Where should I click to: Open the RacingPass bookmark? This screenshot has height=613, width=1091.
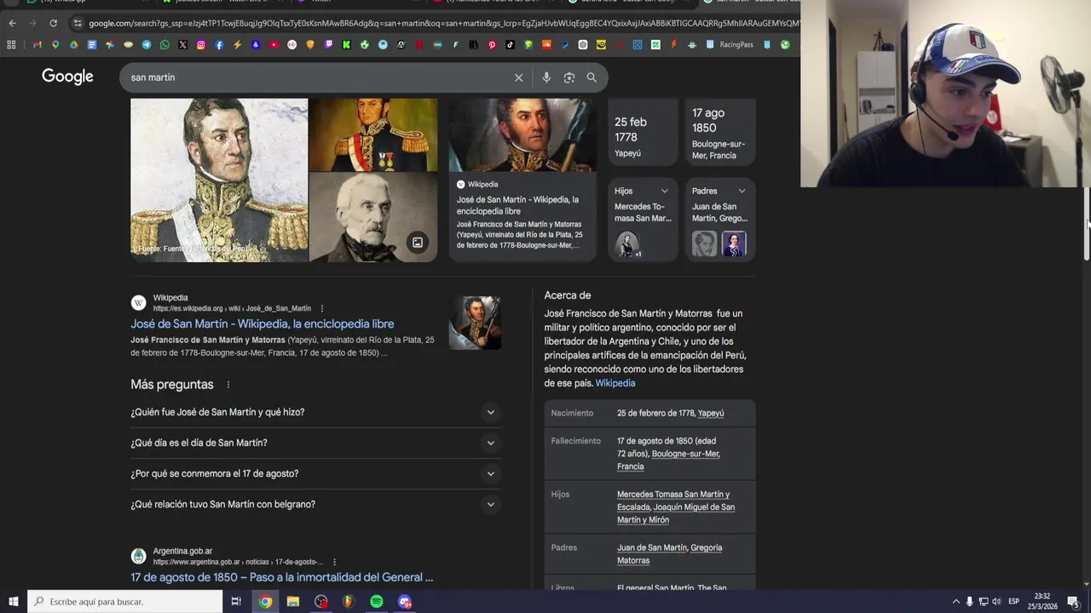[x=730, y=44]
